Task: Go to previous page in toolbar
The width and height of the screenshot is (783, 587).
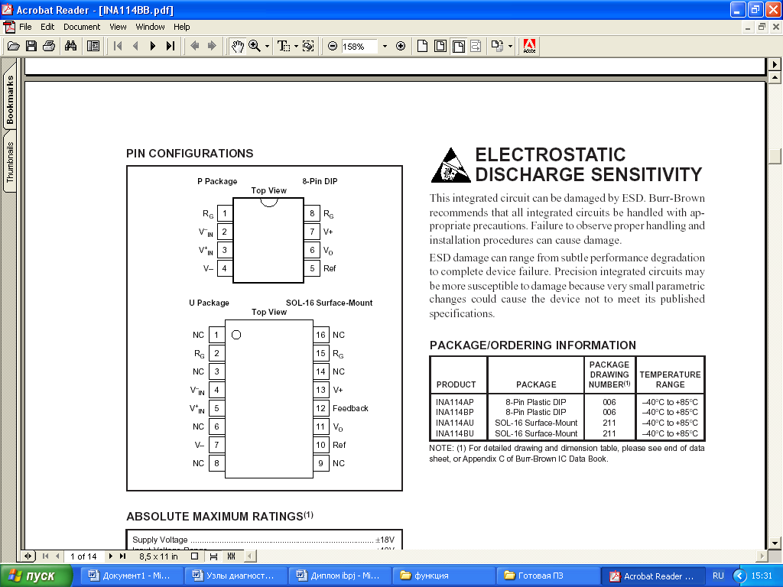Action: tap(135, 47)
